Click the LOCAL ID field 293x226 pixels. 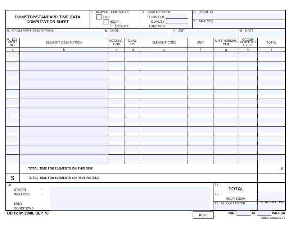tap(239, 16)
